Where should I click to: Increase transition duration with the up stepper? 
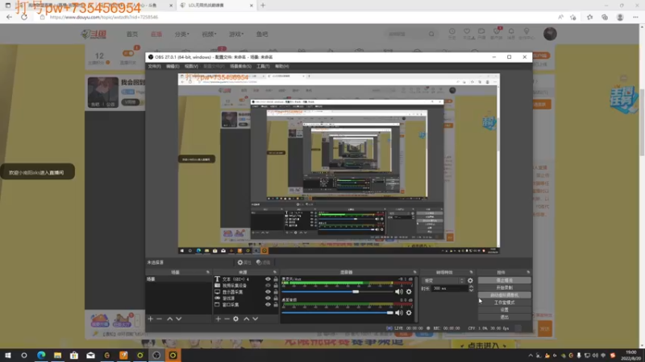[x=471, y=287]
